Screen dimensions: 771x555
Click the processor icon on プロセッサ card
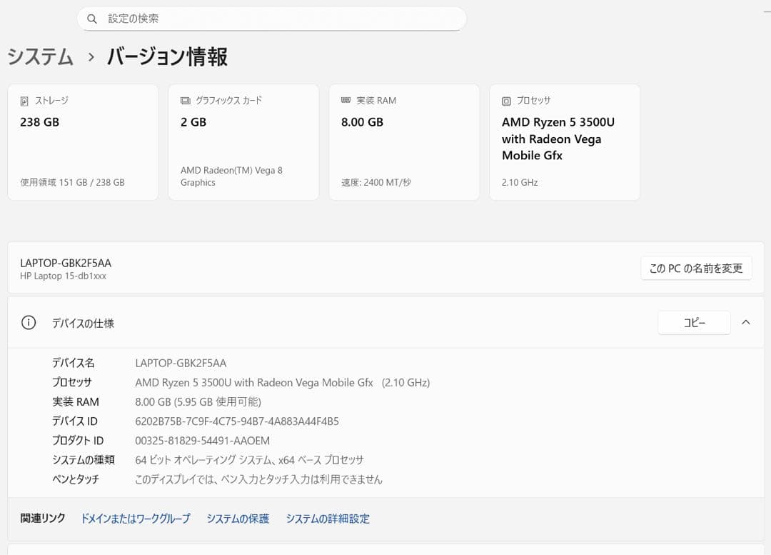click(507, 101)
